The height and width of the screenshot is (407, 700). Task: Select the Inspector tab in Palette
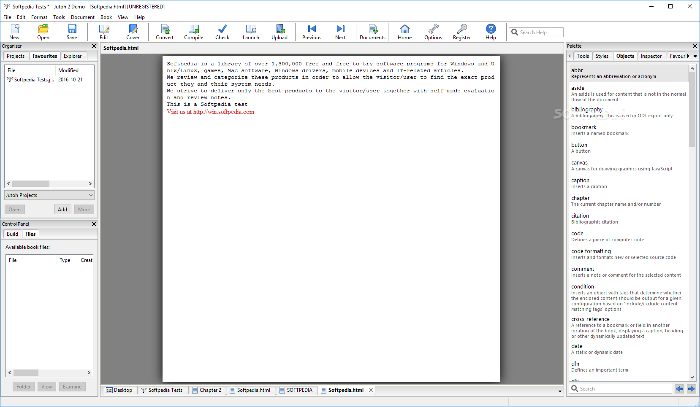tap(651, 56)
